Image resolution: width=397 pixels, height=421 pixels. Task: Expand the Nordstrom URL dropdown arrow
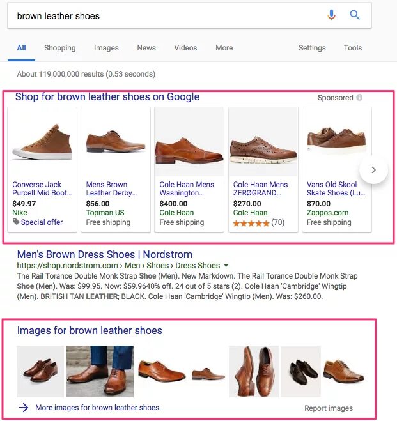[x=226, y=266]
